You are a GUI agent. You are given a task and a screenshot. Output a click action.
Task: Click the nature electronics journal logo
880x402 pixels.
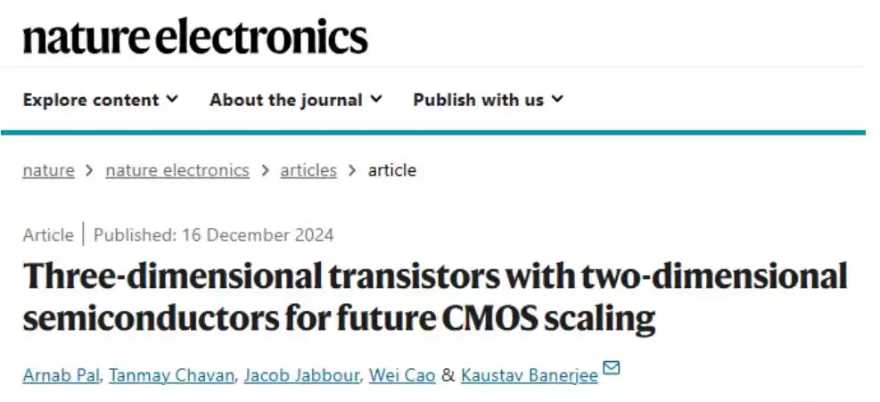[194, 37]
